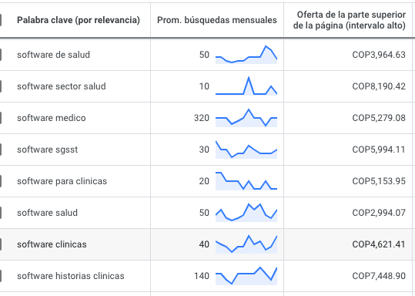Select the keyword software historias clinicas
415x296 pixels.
pos(71,276)
